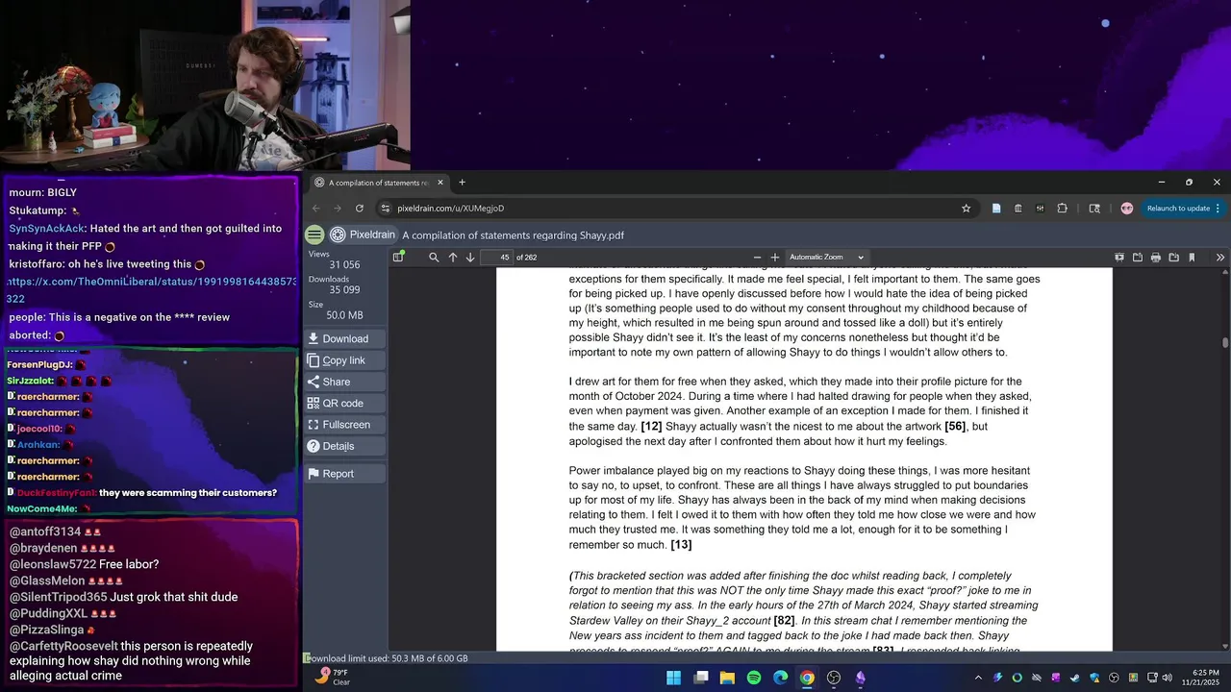This screenshot has width=1231, height=692.
Task: Open Task View on the taskbar
Action: point(701,678)
